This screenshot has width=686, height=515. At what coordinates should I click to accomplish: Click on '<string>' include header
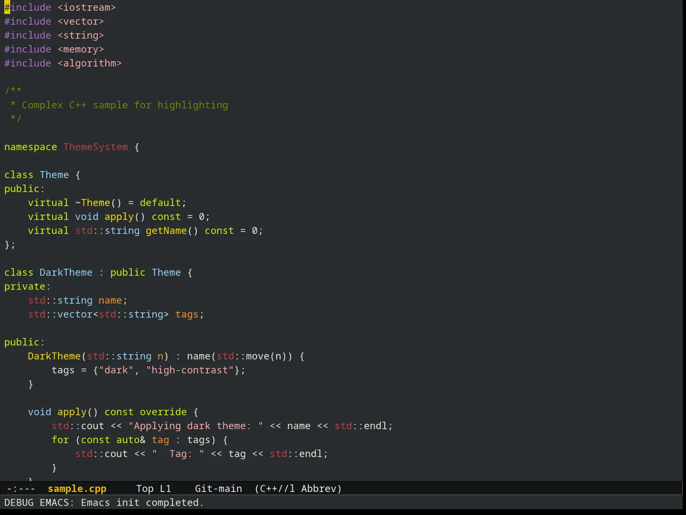[x=80, y=35]
